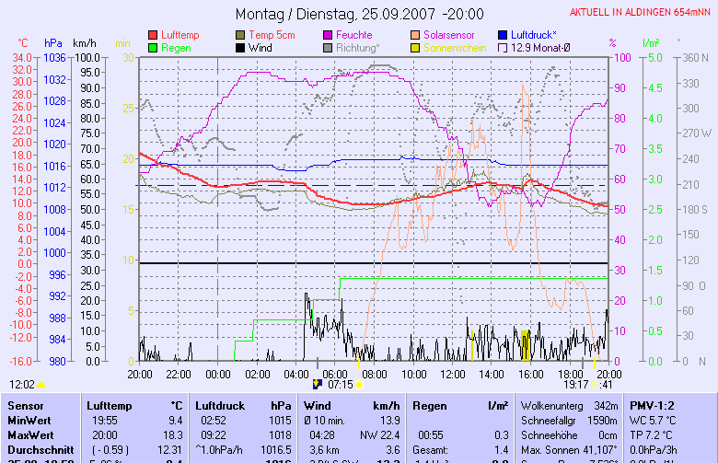
Task: Click the red Lufttemp legend swatch
Action: coord(154,34)
